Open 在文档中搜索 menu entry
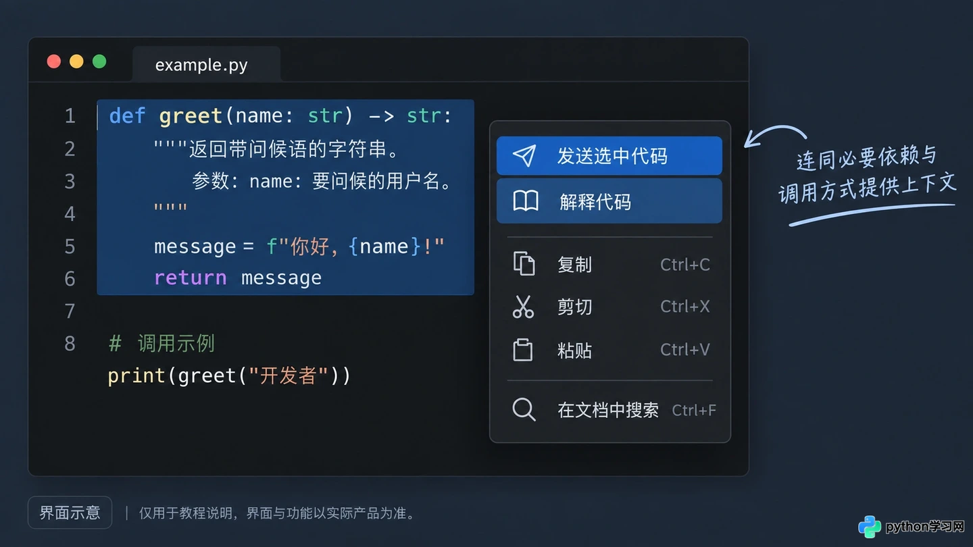 coord(610,409)
